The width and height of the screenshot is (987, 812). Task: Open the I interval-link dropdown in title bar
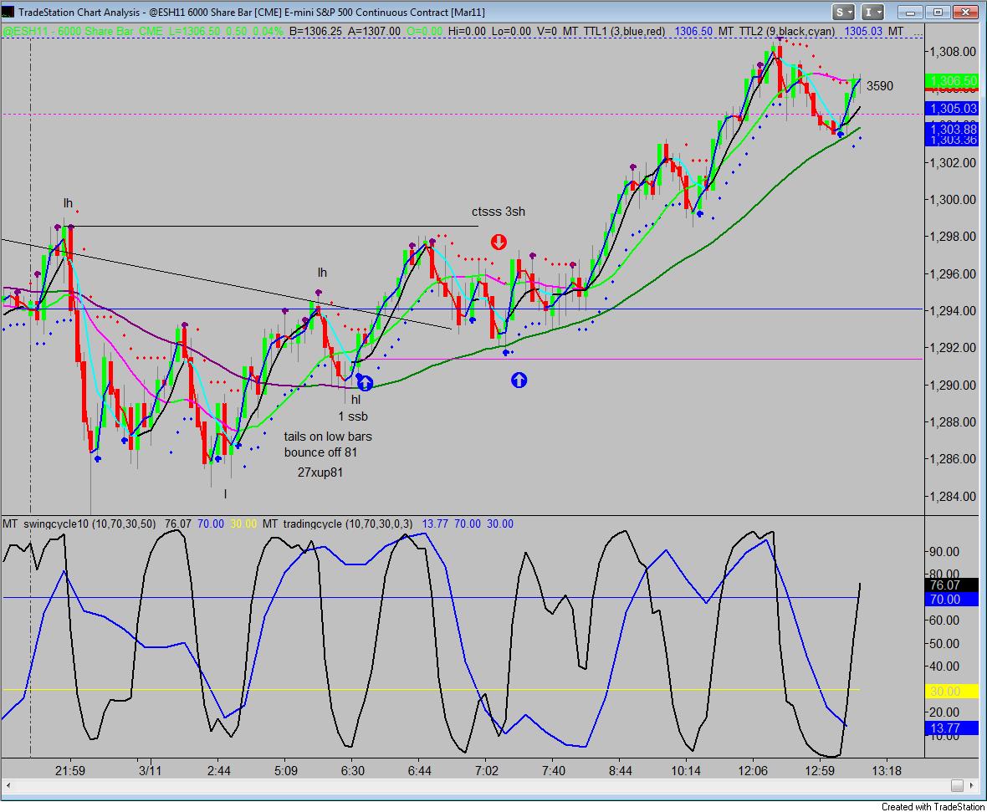point(873,12)
